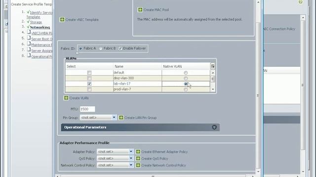Click the green plus icon for Create LAN Pin Group
The height and width of the screenshot is (177, 316).
click(121, 118)
